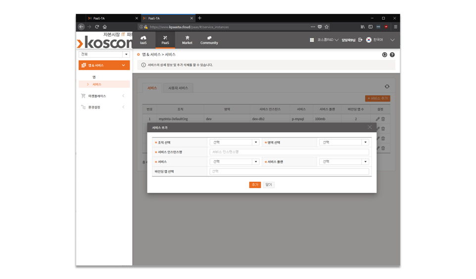Screen dimensions: 476x279
Task: Click the 닫기 button in the dialog
Action: click(x=269, y=185)
